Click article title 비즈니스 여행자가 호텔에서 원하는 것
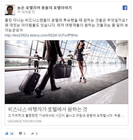Viewport: 133px width, 140px height. pos(48,109)
